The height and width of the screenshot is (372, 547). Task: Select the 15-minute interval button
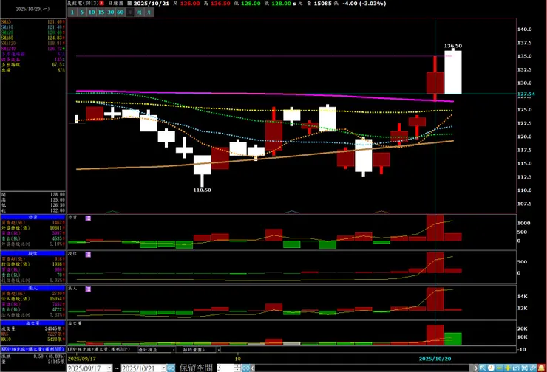(101, 13)
